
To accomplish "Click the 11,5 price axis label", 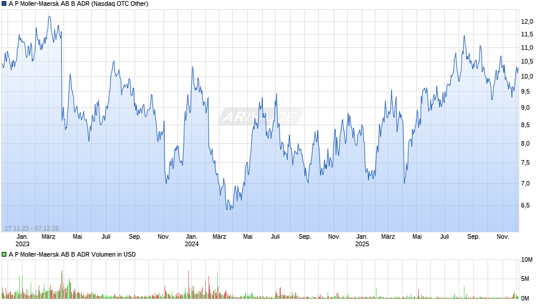I will point(527,34).
